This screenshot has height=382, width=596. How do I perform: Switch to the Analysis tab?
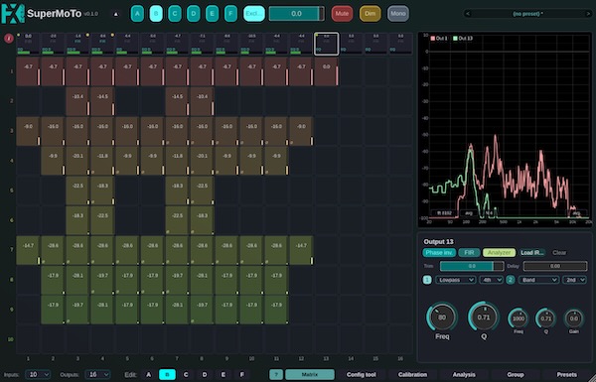coord(464,374)
